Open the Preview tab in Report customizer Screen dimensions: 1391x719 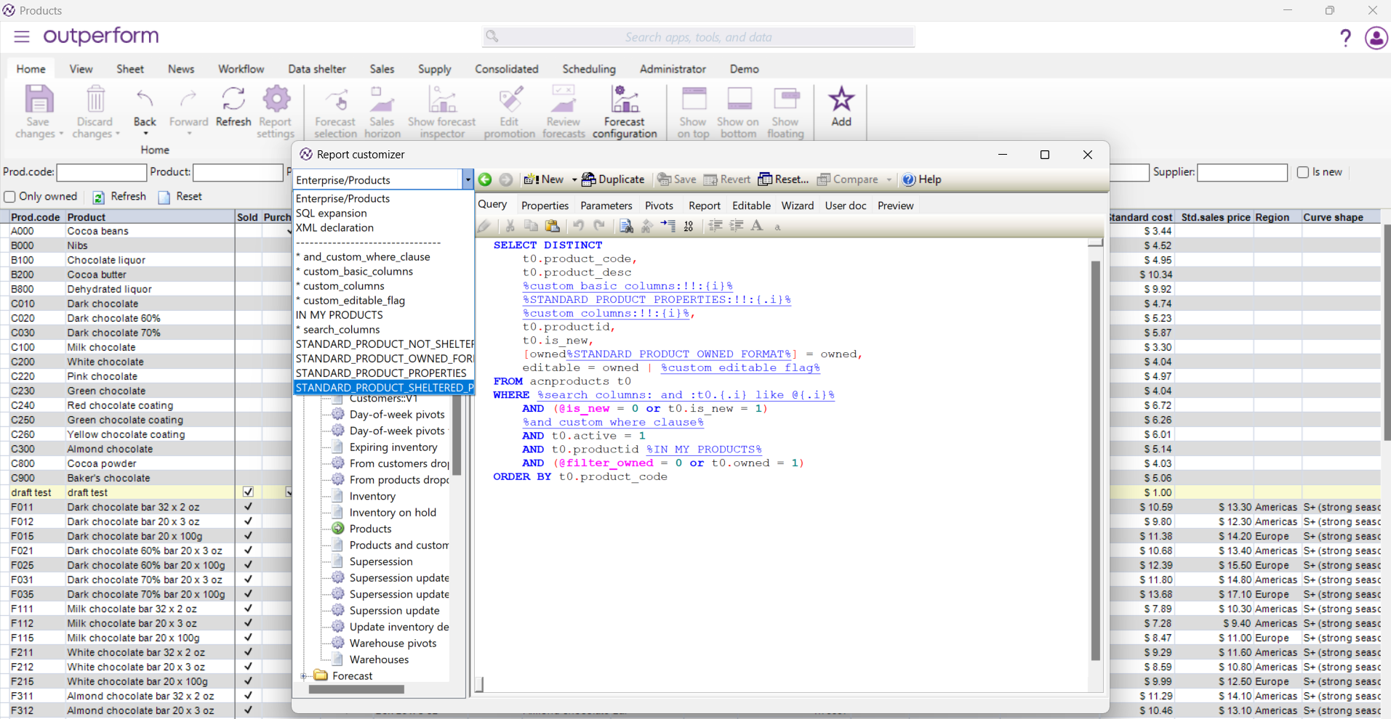(895, 206)
